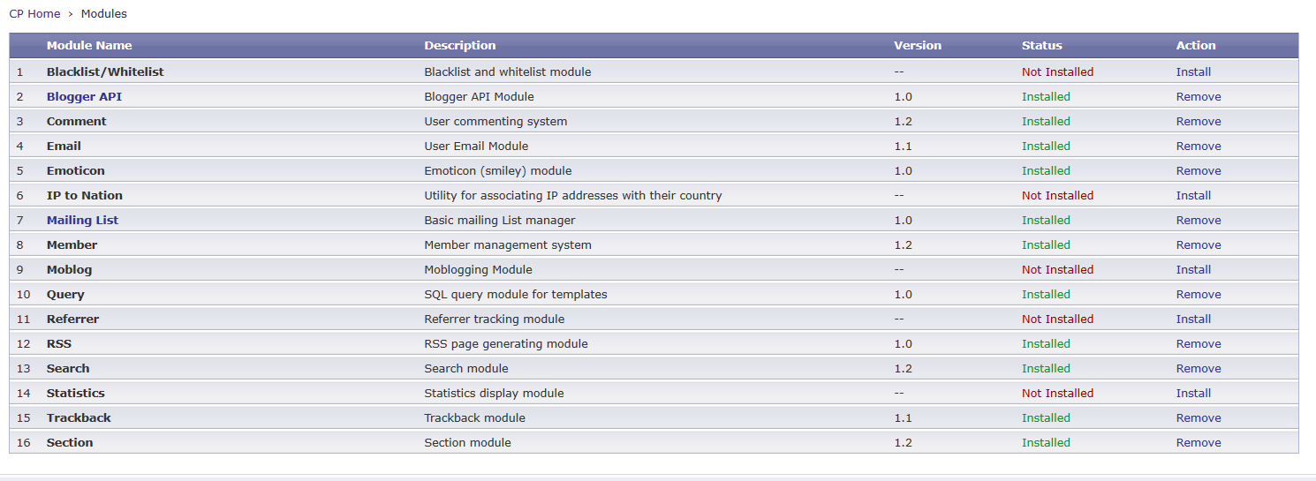Install the Referrer module
The image size is (1316, 481).
click(1193, 319)
